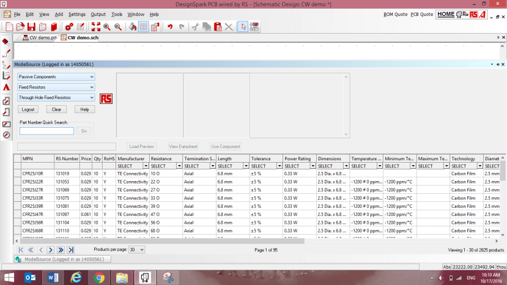Click the Clear button
This screenshot has width=507, height=285.
click(x=56, y=109)
